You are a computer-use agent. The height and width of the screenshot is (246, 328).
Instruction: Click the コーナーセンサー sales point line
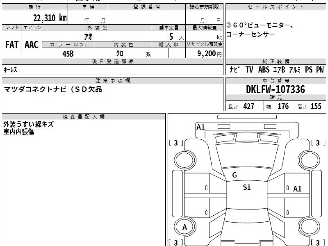tap(250, 34)
